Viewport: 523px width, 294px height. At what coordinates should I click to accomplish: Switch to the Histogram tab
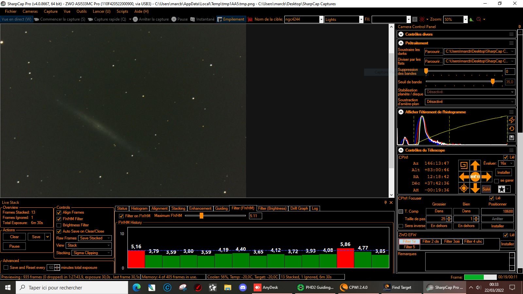coord(139,208)
